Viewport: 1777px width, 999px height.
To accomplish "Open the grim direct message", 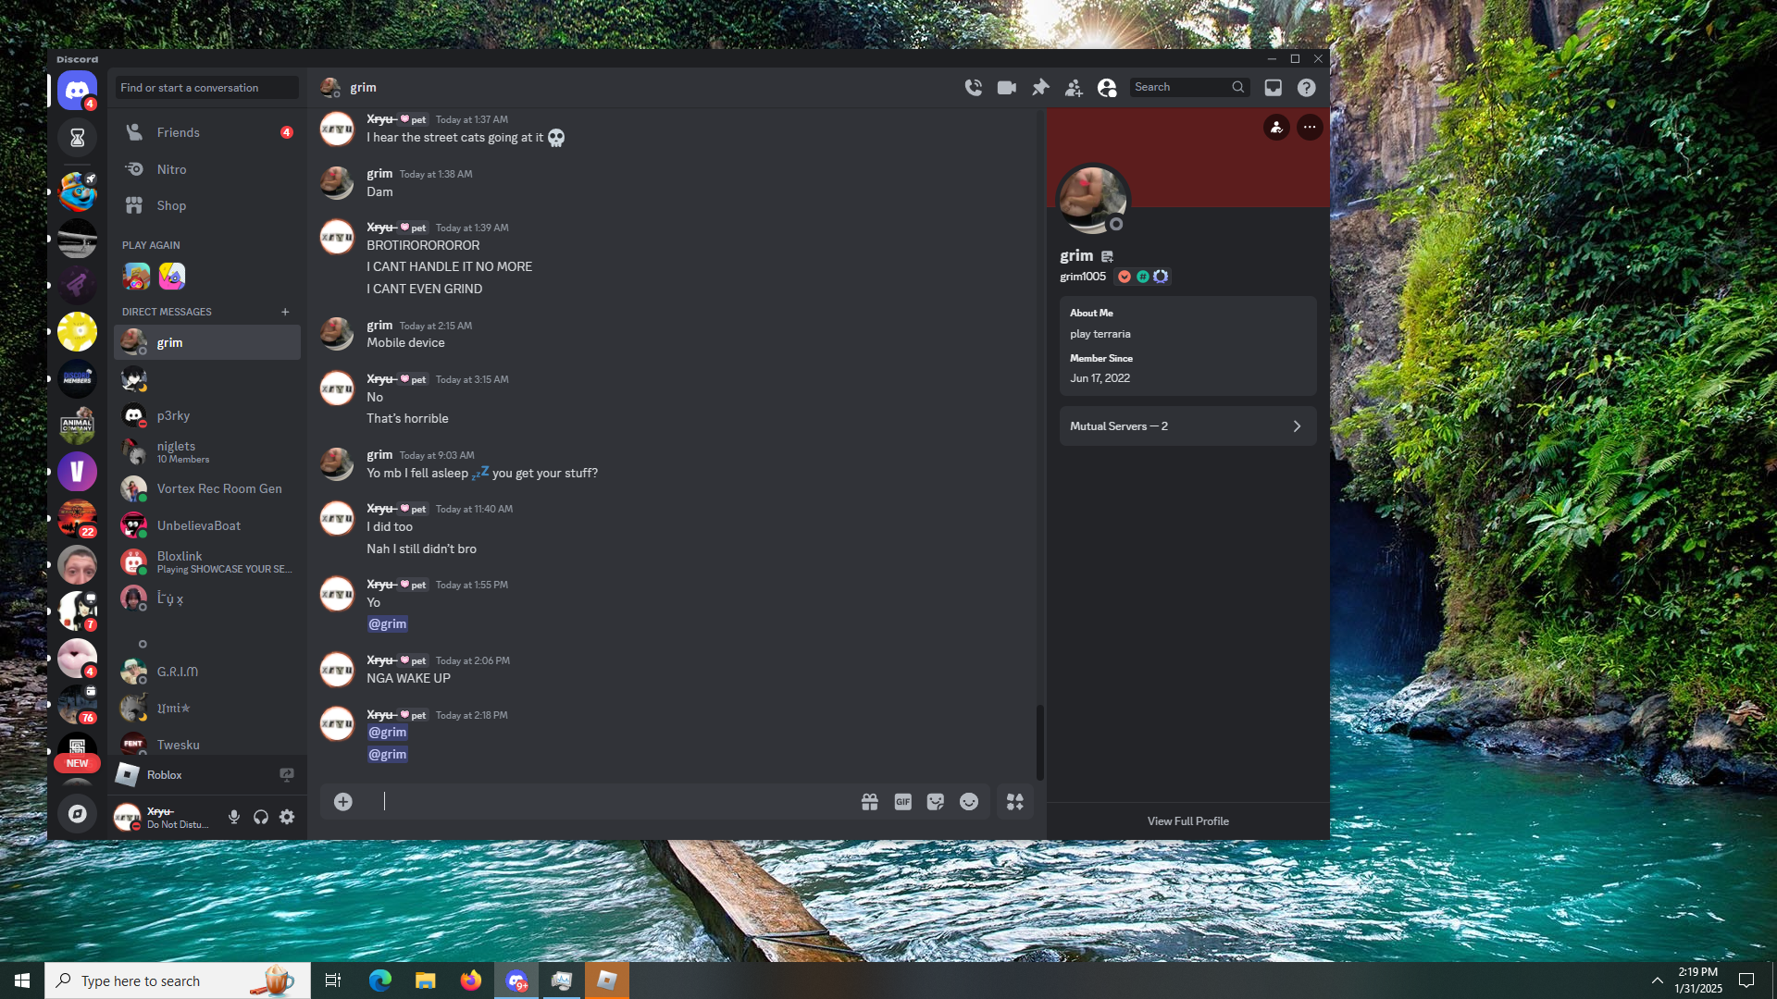I will (x=207, y=342).
